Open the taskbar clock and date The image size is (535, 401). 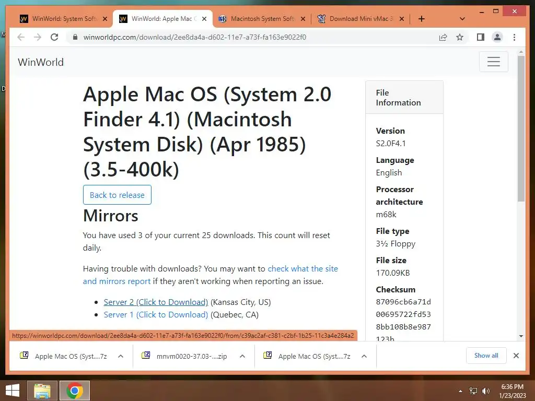point(512,391)
